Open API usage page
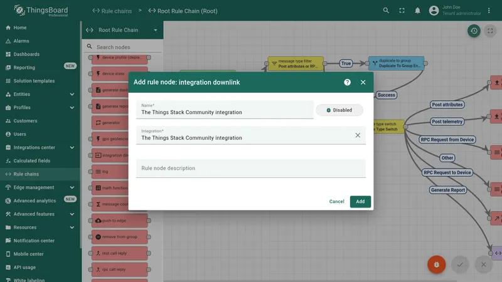Image resolution: width=502 pixels, height=282 pixels. coord(40,268)
